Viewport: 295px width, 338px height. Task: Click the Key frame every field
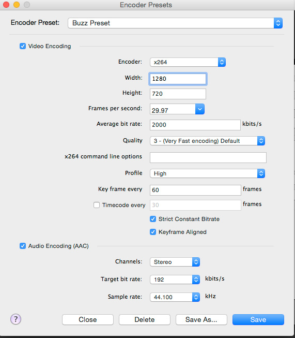pos(195,190)
